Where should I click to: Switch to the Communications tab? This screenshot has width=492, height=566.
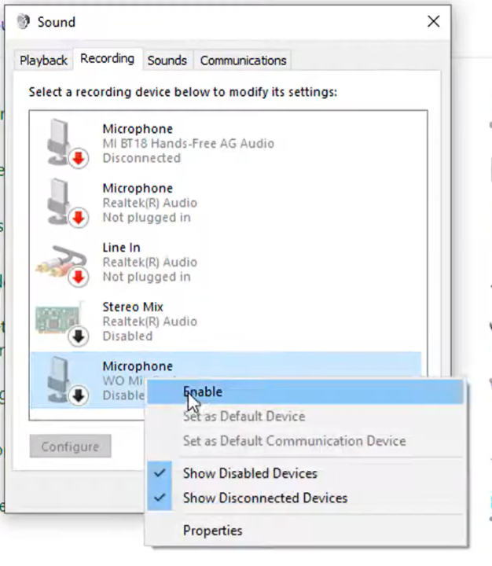click(x=243, y=61)
